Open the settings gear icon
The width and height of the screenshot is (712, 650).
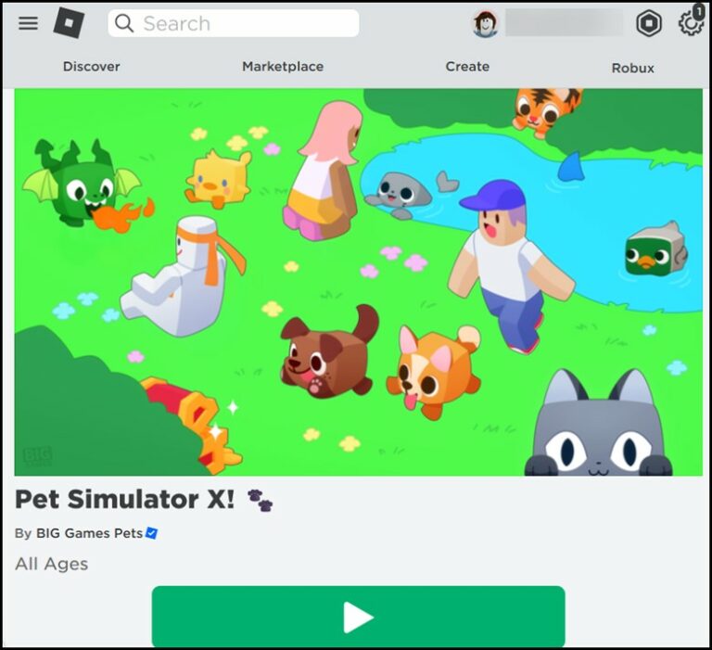(690, 23)
